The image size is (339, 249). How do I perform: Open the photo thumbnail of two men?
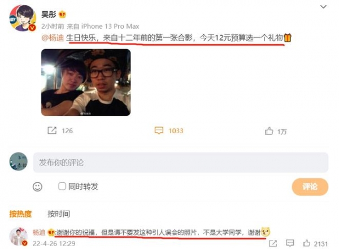(x=86, y=82)
